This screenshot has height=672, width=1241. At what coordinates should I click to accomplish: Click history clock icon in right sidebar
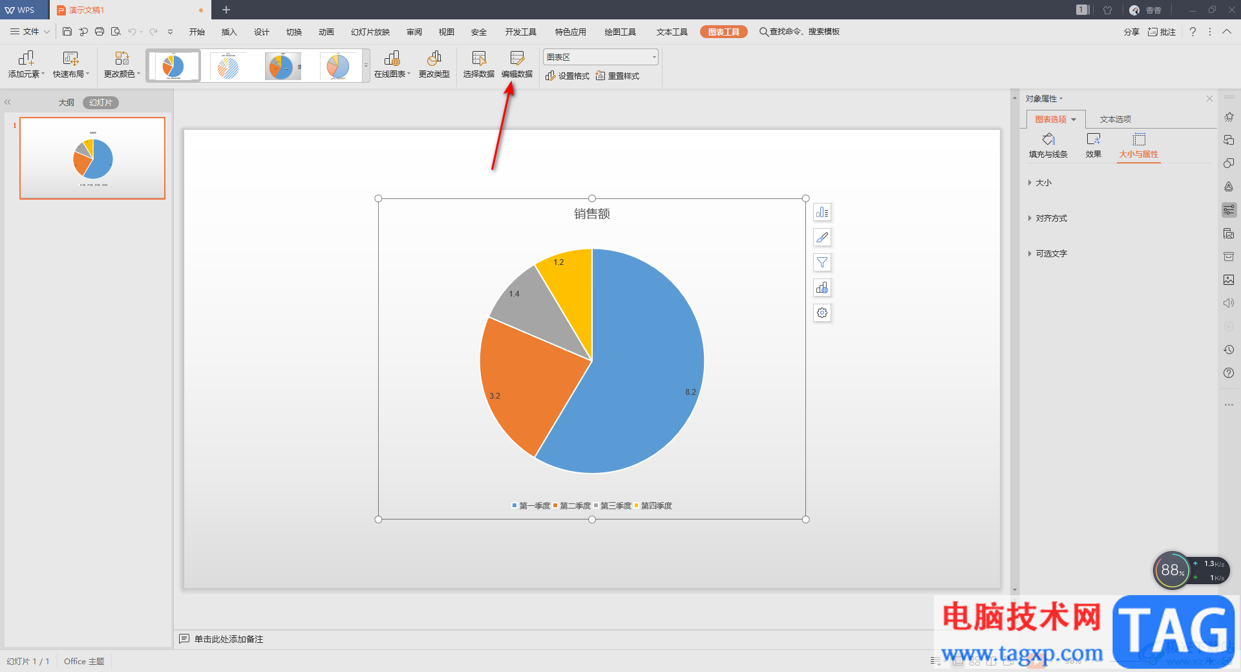coord(1229,350)
